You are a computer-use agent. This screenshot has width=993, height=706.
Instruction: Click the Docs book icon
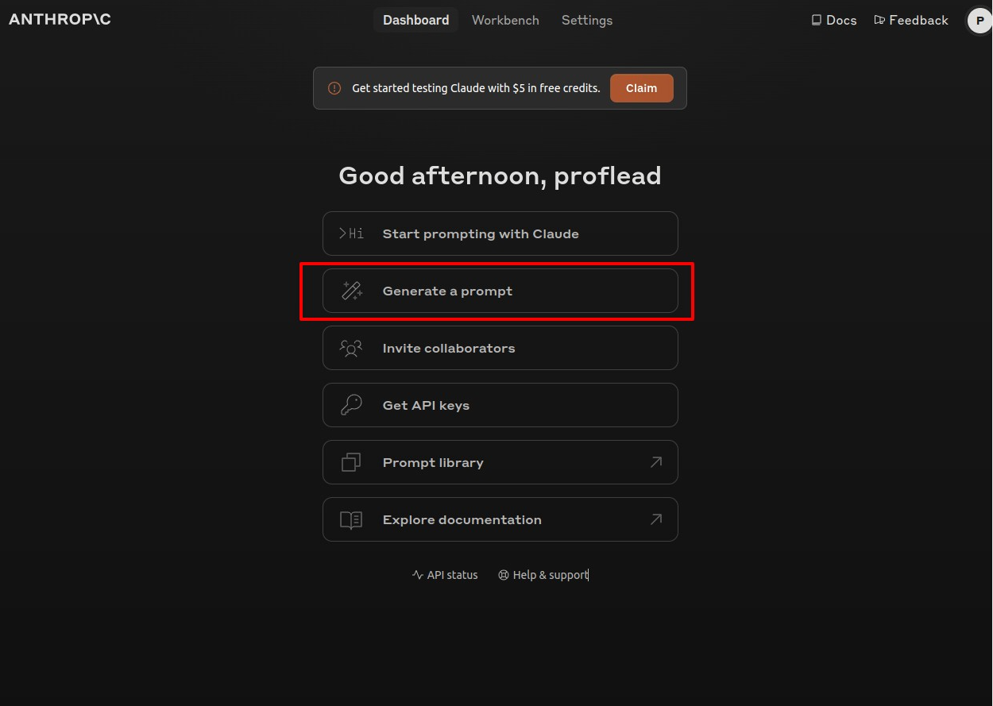click(816, 20)
